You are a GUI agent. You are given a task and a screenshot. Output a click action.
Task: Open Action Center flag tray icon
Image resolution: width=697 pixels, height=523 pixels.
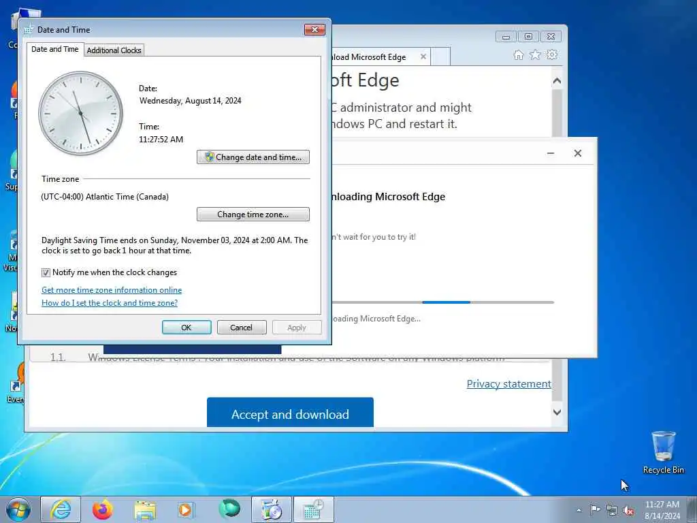595,510
